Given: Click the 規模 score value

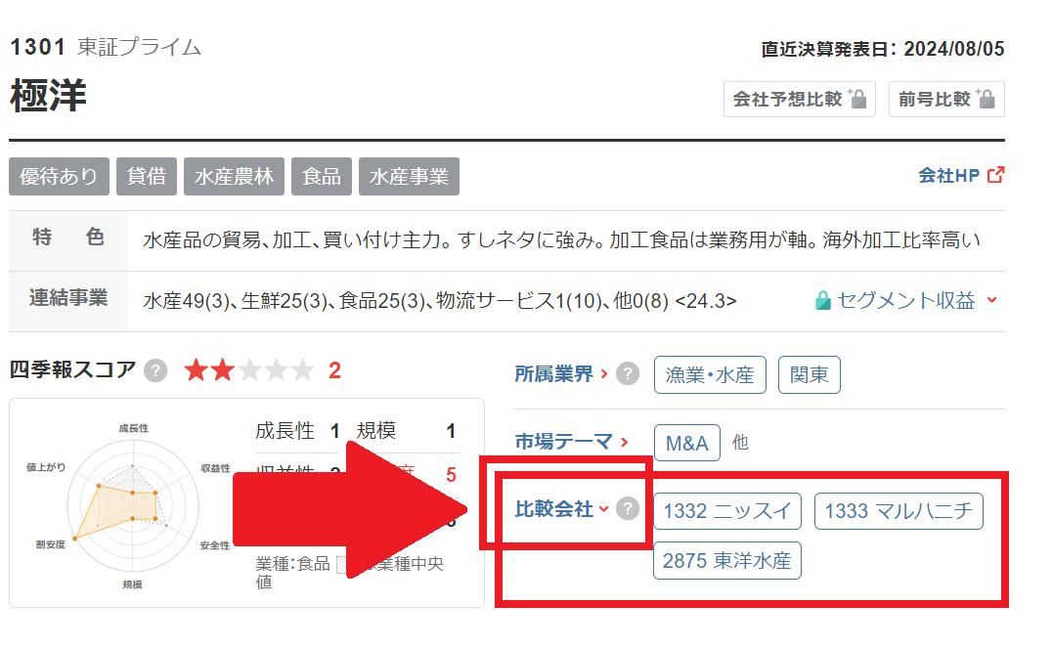Looking at the screenshot, I should coord(451,431).
